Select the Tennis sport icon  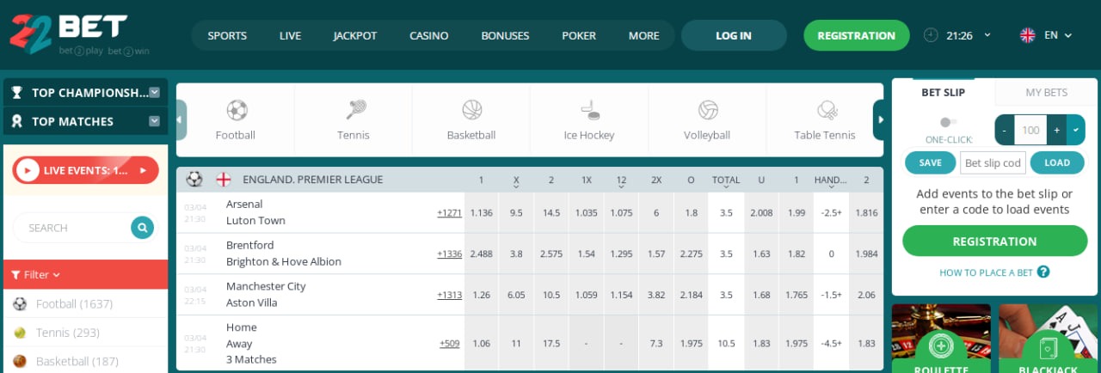pyautogui.click(x=354, y=110)
